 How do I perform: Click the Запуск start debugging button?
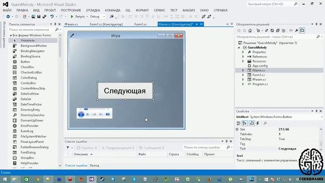78,16
